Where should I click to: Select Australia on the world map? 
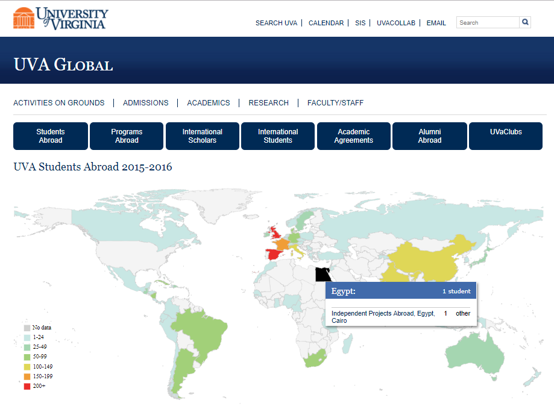pos(476,355)
